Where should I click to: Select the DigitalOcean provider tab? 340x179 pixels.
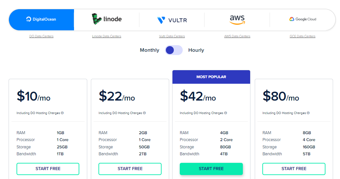[41, 19]
